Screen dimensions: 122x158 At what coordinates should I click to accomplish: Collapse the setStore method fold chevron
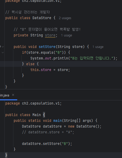click(3, 47)
